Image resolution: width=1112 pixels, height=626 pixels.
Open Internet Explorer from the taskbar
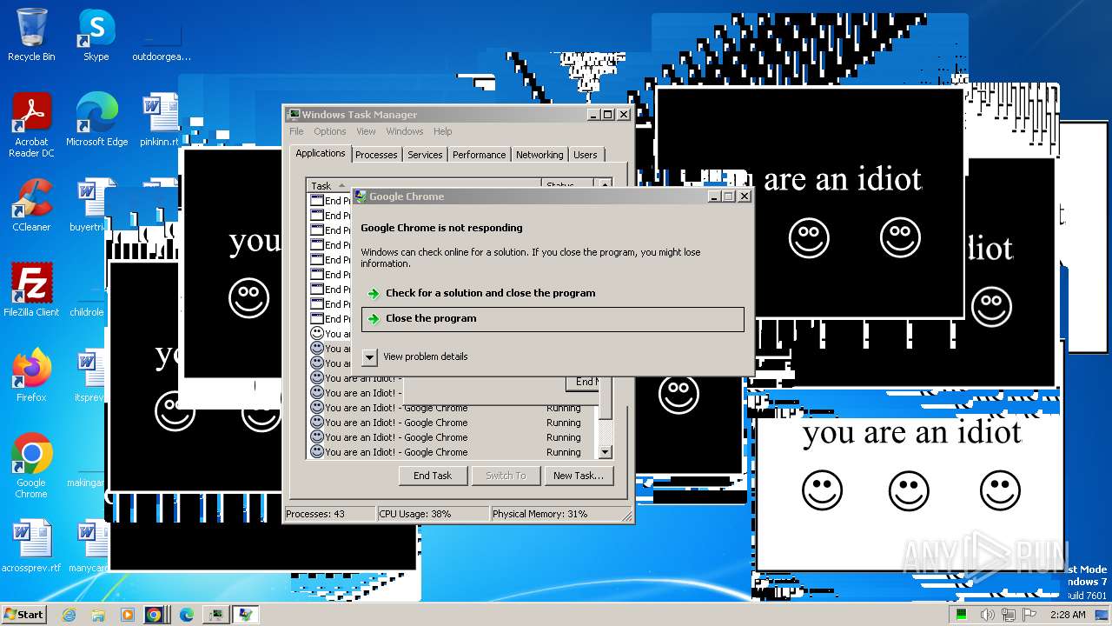(69, 615)
